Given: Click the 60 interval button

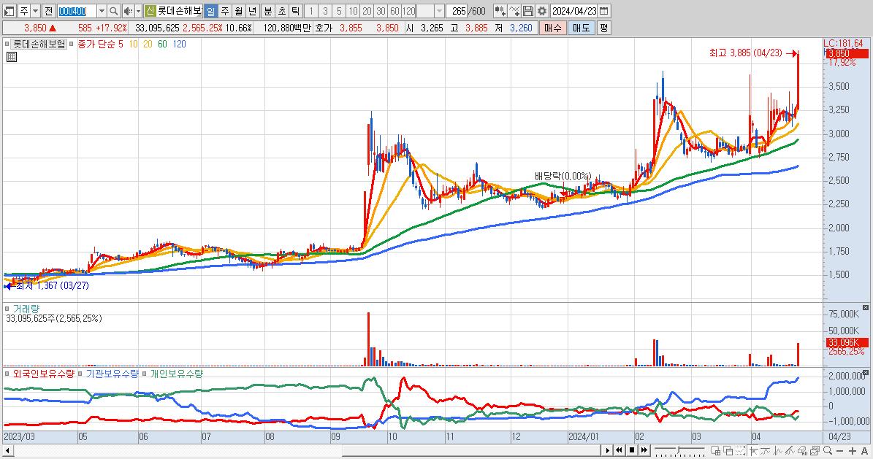Looking at the screenshot, I should click(x=394, y=10).
